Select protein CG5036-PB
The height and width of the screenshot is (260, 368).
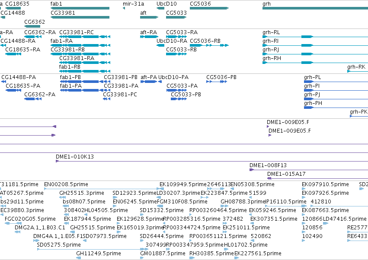pyautogui.click(x=217, y=82)
